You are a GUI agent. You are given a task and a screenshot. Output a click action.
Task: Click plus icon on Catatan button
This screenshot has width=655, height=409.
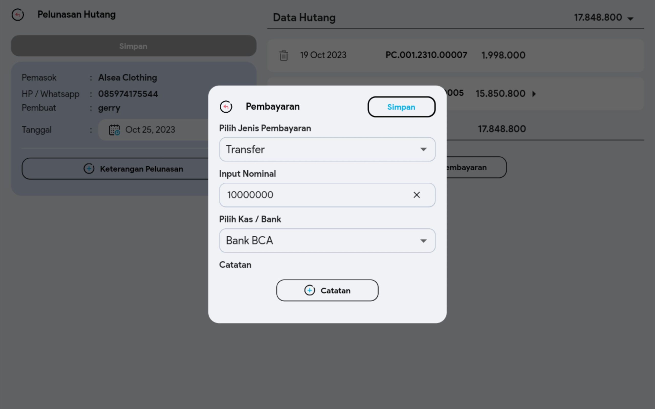tap(310, 290)
